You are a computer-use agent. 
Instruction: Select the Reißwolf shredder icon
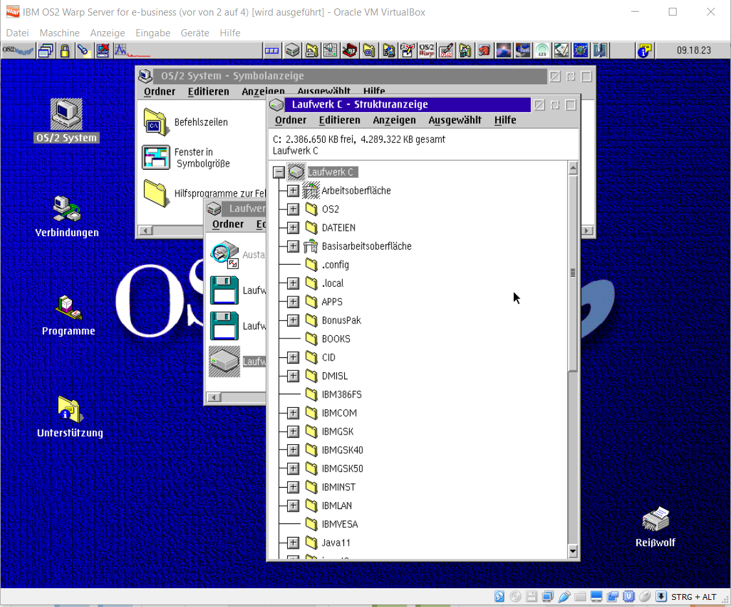[655, 527]
